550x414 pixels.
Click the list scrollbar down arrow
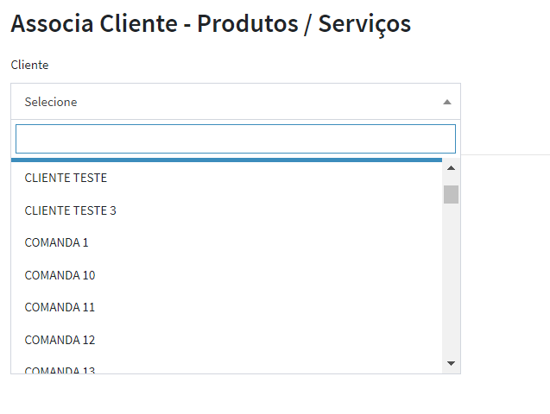(451, 364)
